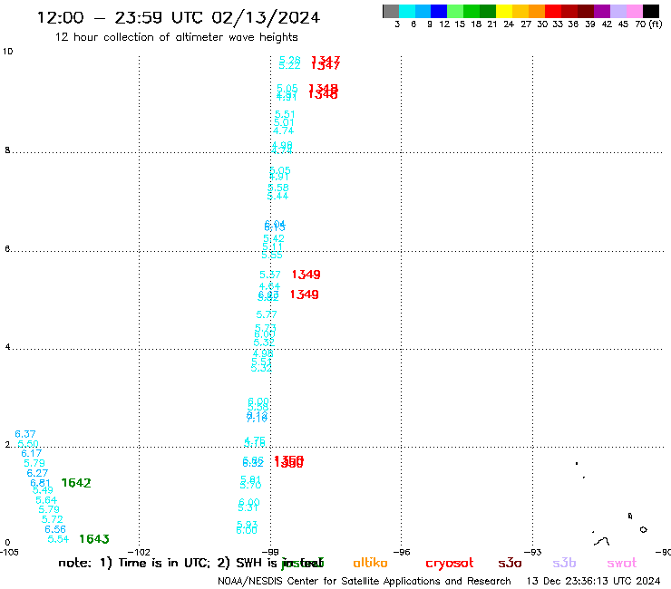This screenshot has width=671, height=589.
Task: Click the longitude axis label '-96'
Action: click(402, 552)
